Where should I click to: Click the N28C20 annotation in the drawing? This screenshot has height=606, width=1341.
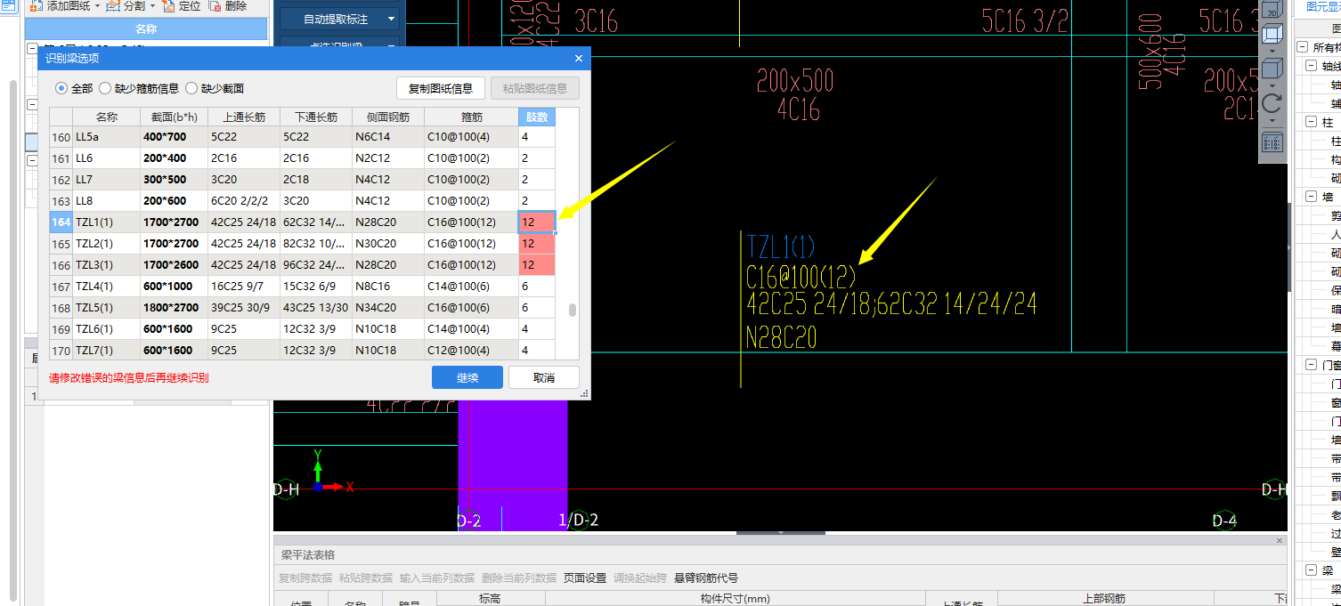(781, 337)
